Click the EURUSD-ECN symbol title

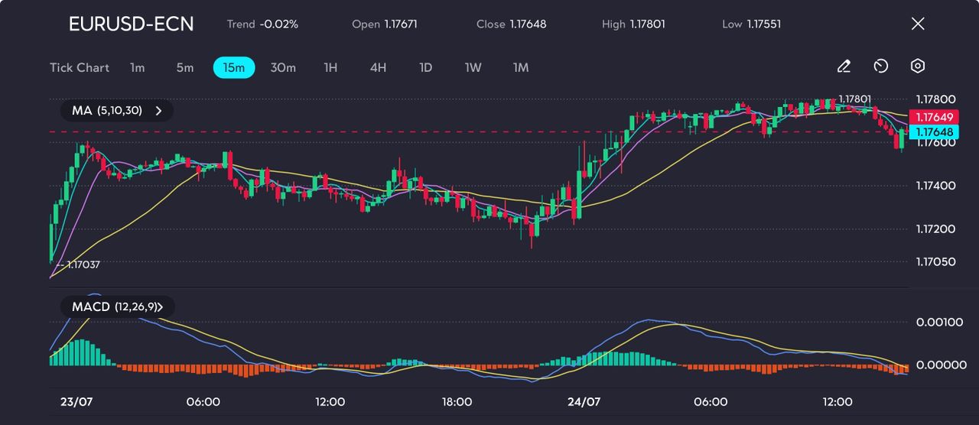pos(131,24)
